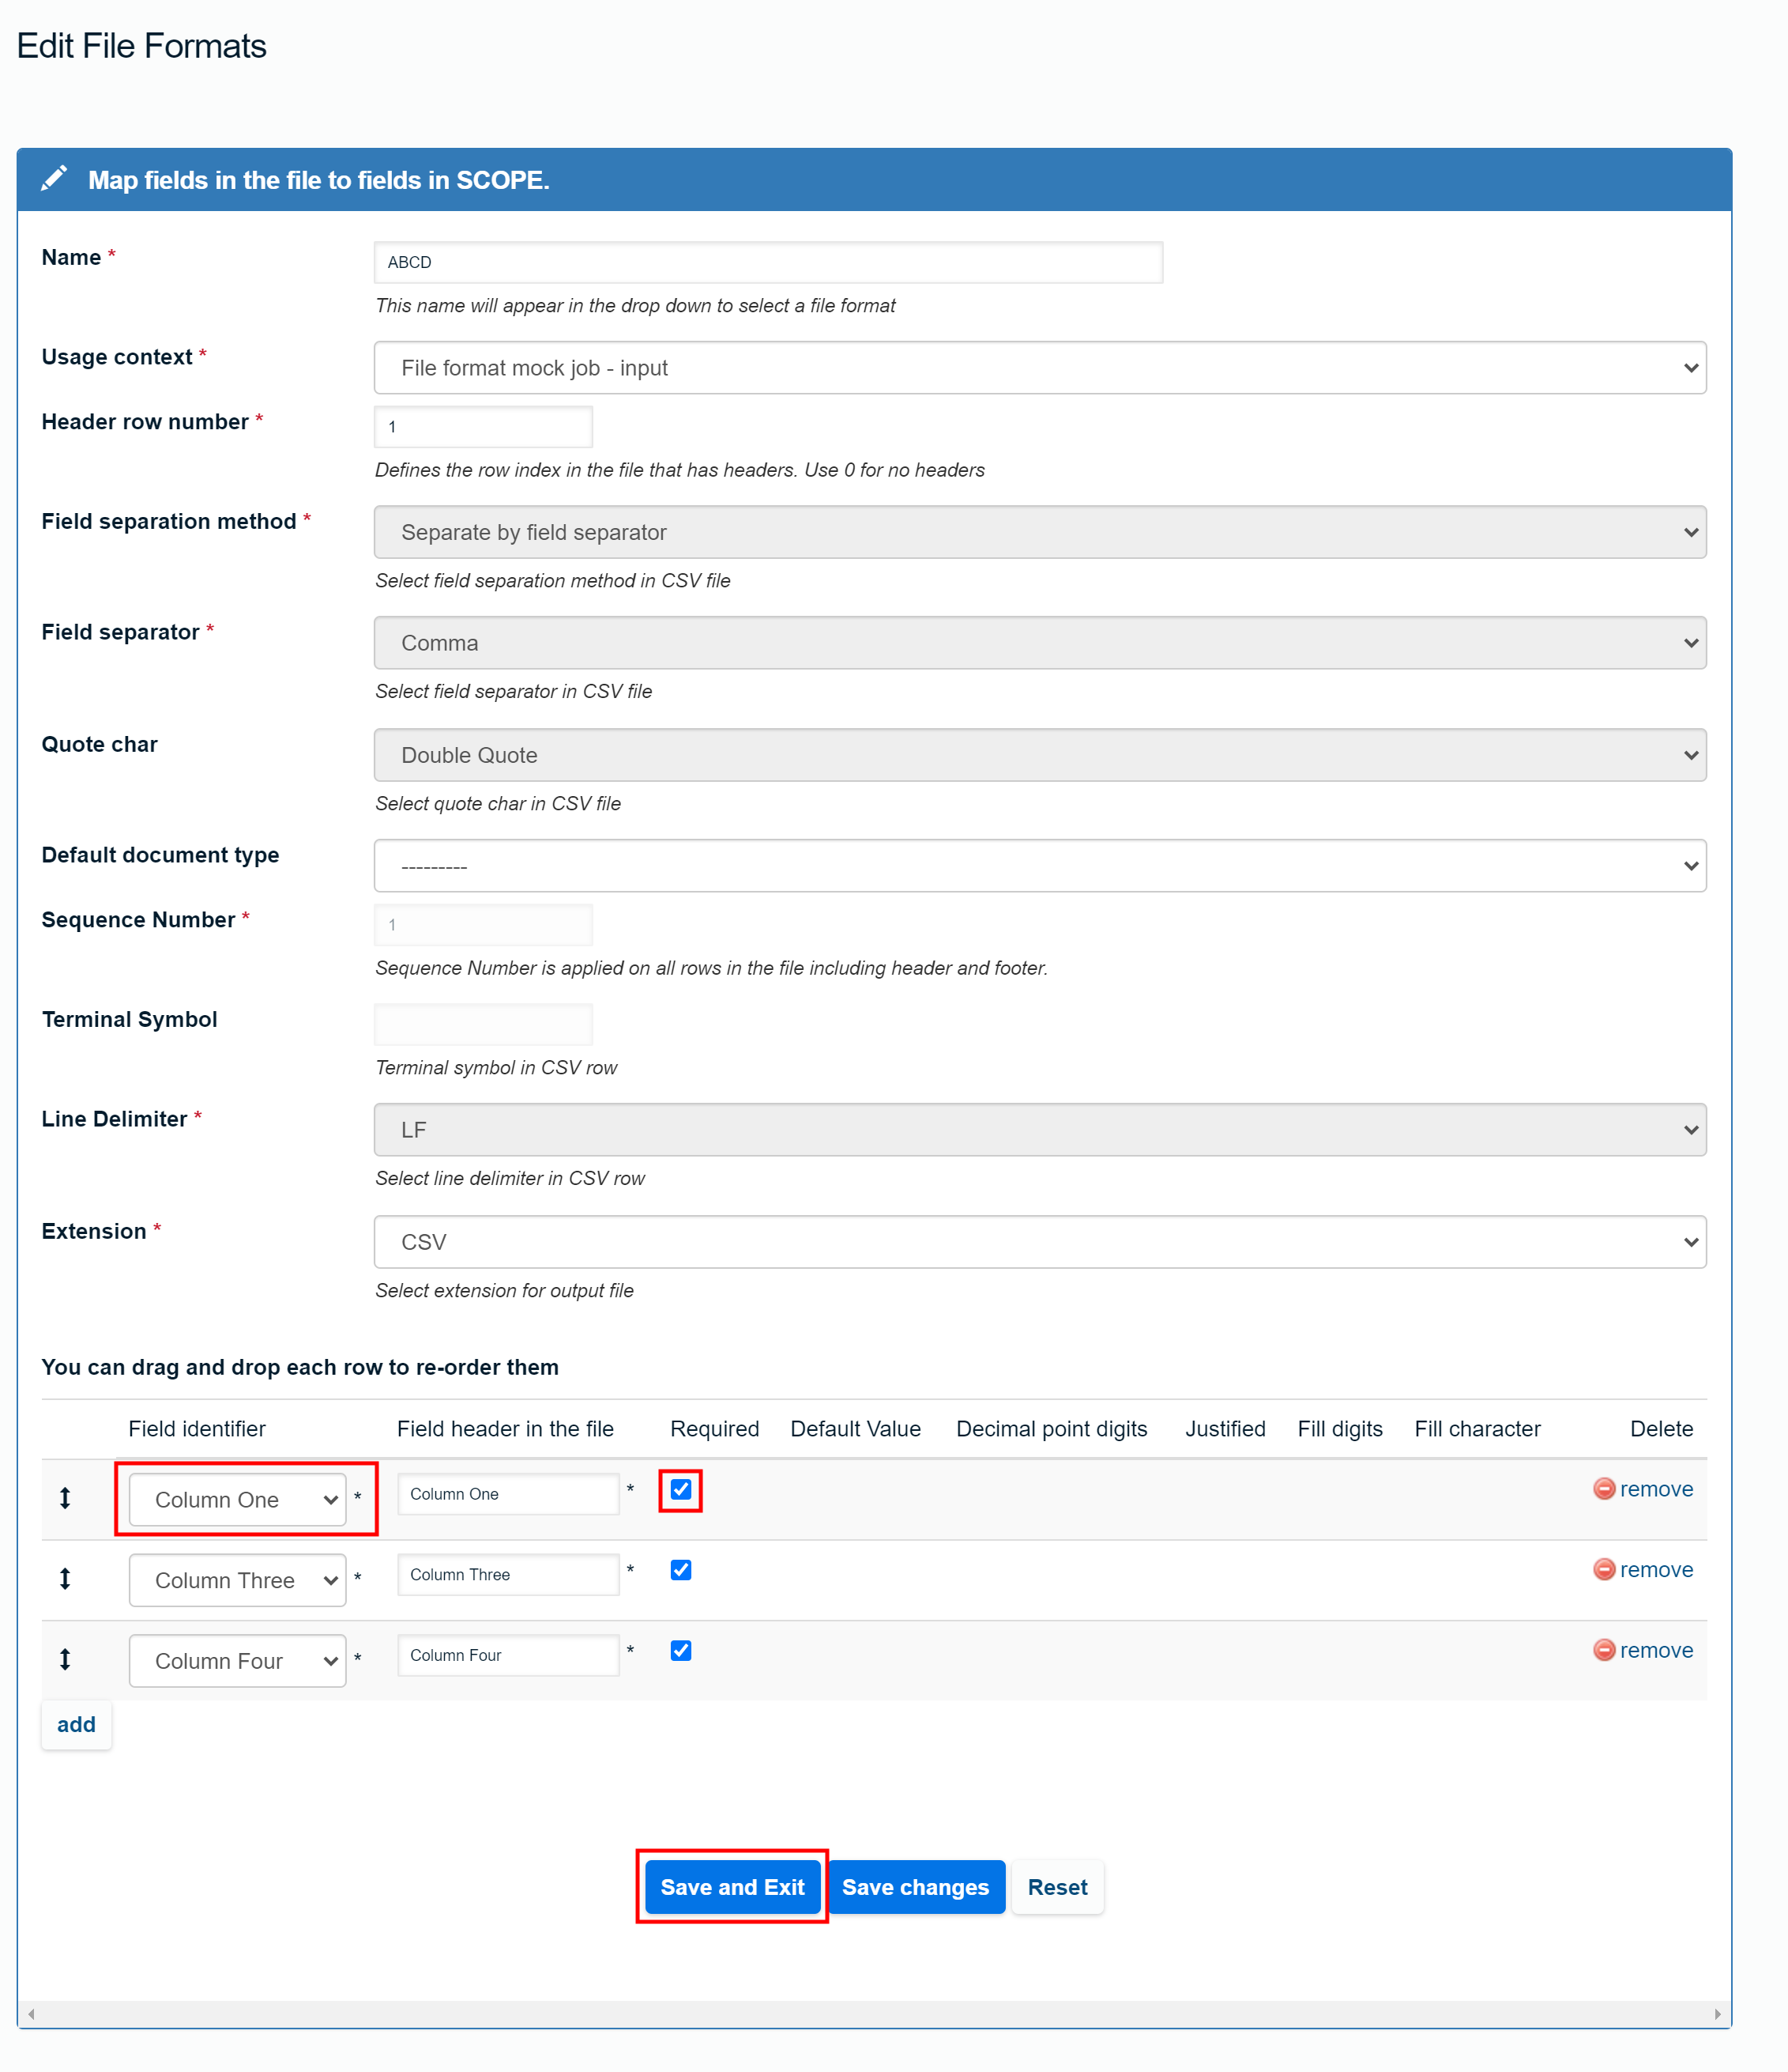Click the Terminal Symbol input field
This screenshot has height=2072, width=1788.
tap(483, 1025)
